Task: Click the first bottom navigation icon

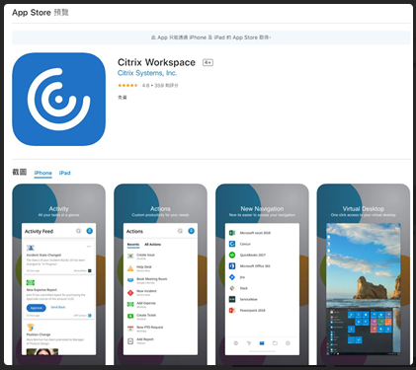Action: pyautogui.click(x=236, y=343)
